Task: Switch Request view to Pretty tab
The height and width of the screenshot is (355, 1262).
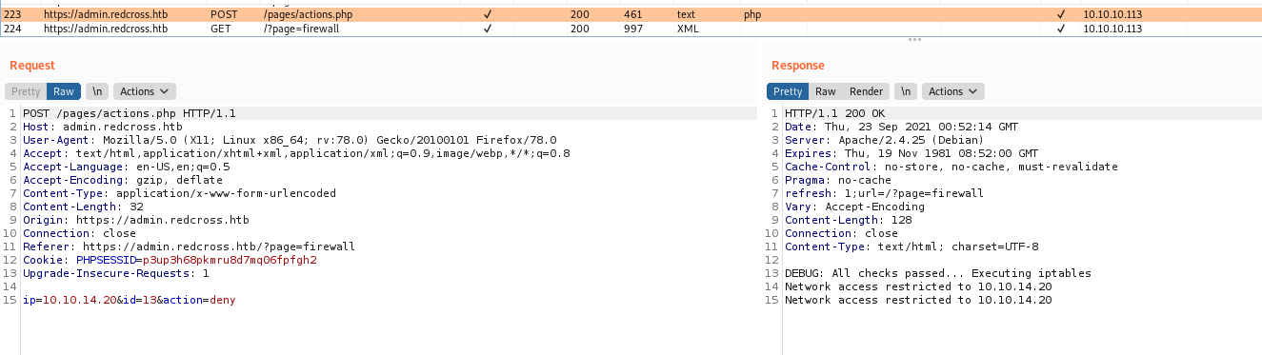Action: (x=26, y=91)
